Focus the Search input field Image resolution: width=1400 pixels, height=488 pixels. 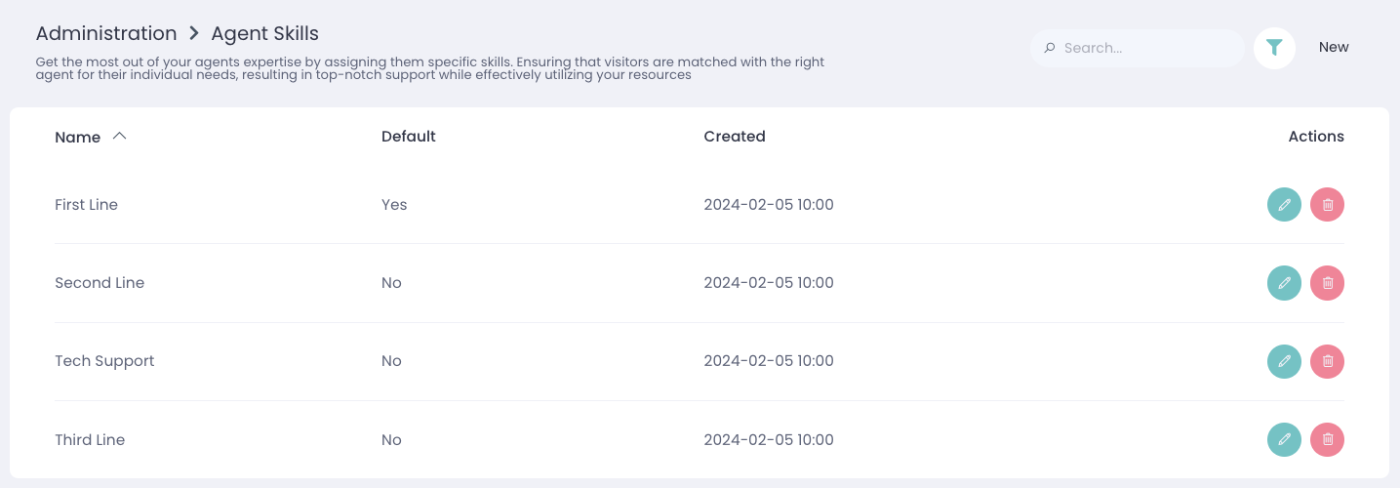coord(1146,48)
